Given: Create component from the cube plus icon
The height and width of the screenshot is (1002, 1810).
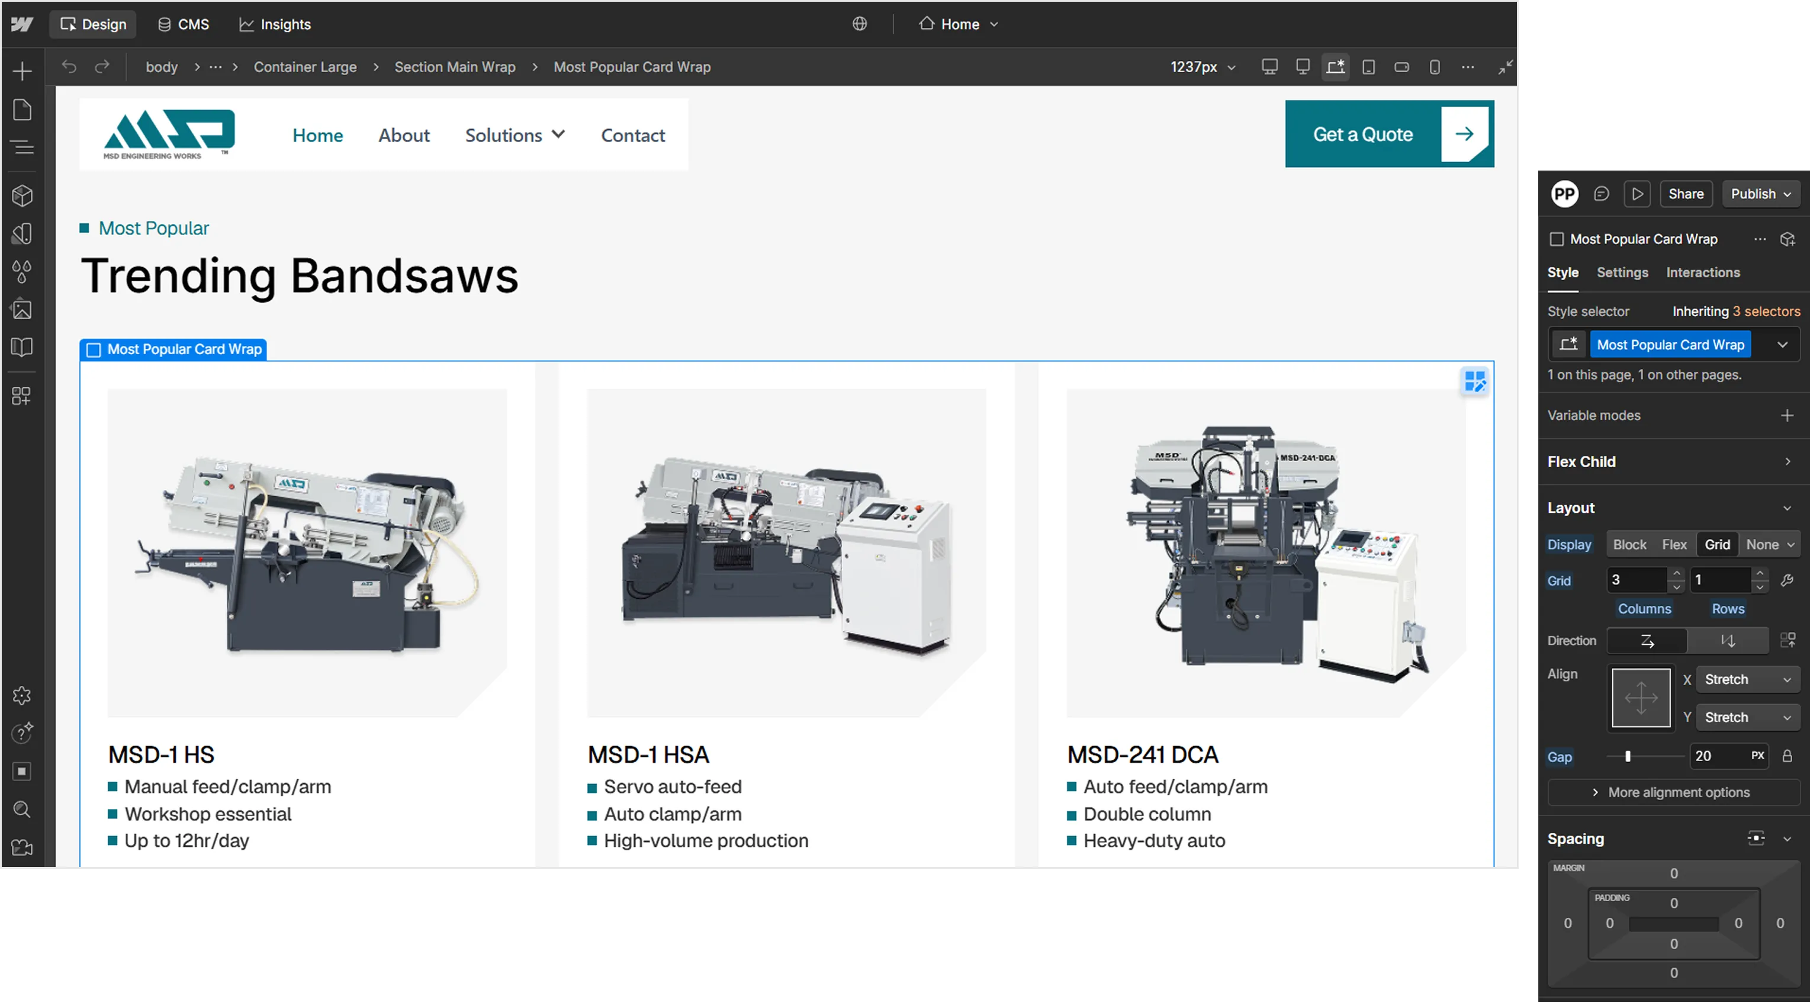Looking at the screenshot, I should (x=1788, y=240).
